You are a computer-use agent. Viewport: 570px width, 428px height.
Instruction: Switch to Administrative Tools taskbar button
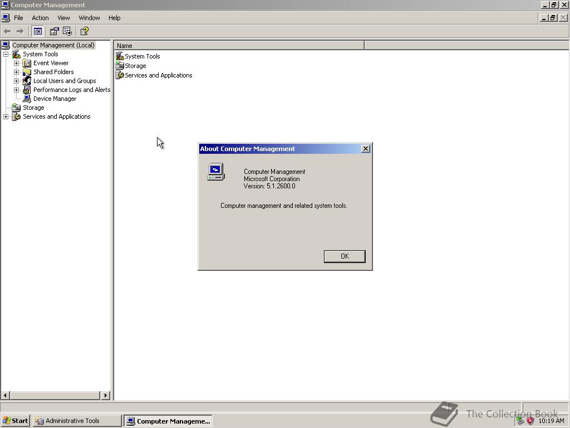coord(77,421)
